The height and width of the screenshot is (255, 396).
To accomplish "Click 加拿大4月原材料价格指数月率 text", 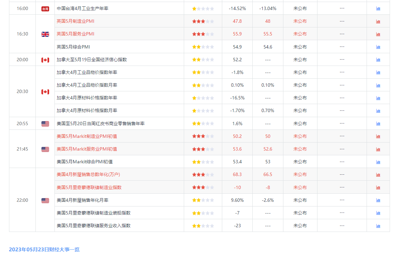I will [x=87, y=110].
